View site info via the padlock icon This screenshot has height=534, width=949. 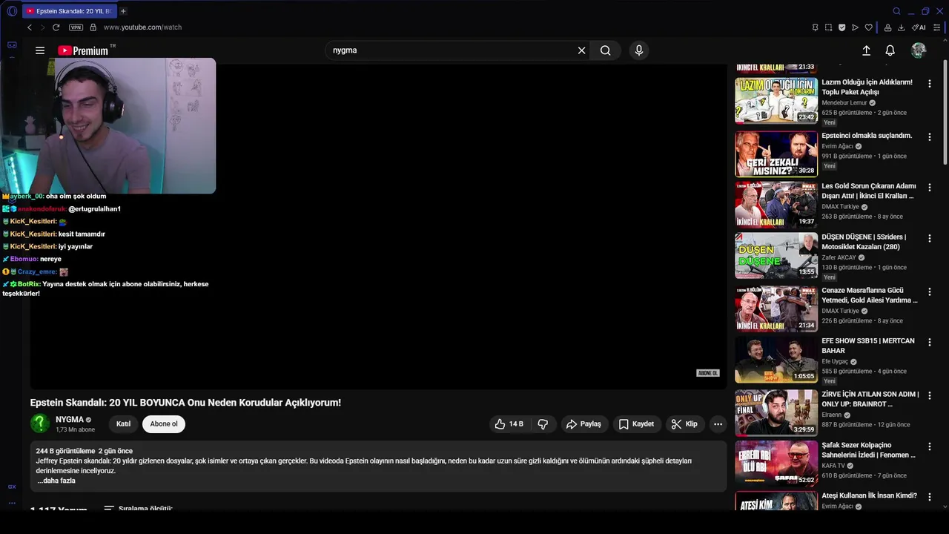click(93, 27)
